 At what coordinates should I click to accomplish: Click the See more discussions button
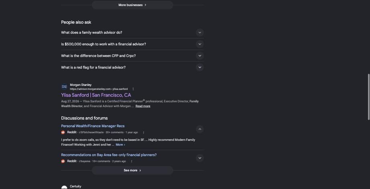(x=132, y=171)
